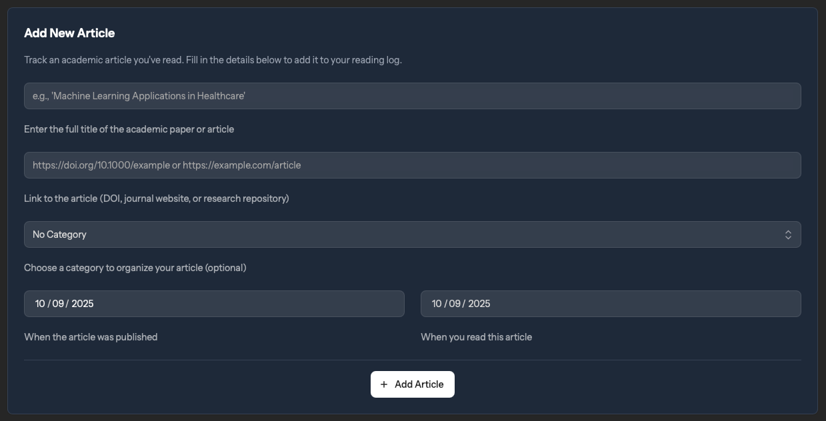826x421 pixels.
Task: Select the publication date field
Action: 213,303
